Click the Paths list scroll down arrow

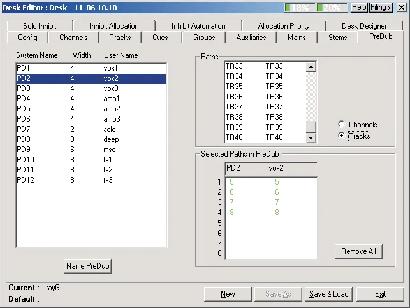click(x=311, y=137)
